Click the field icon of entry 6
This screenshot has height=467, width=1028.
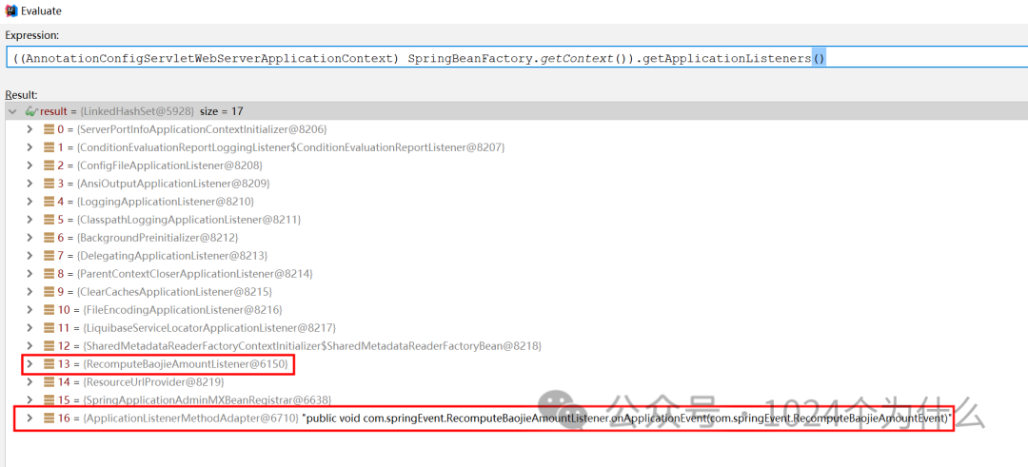(x=49, y=237)
